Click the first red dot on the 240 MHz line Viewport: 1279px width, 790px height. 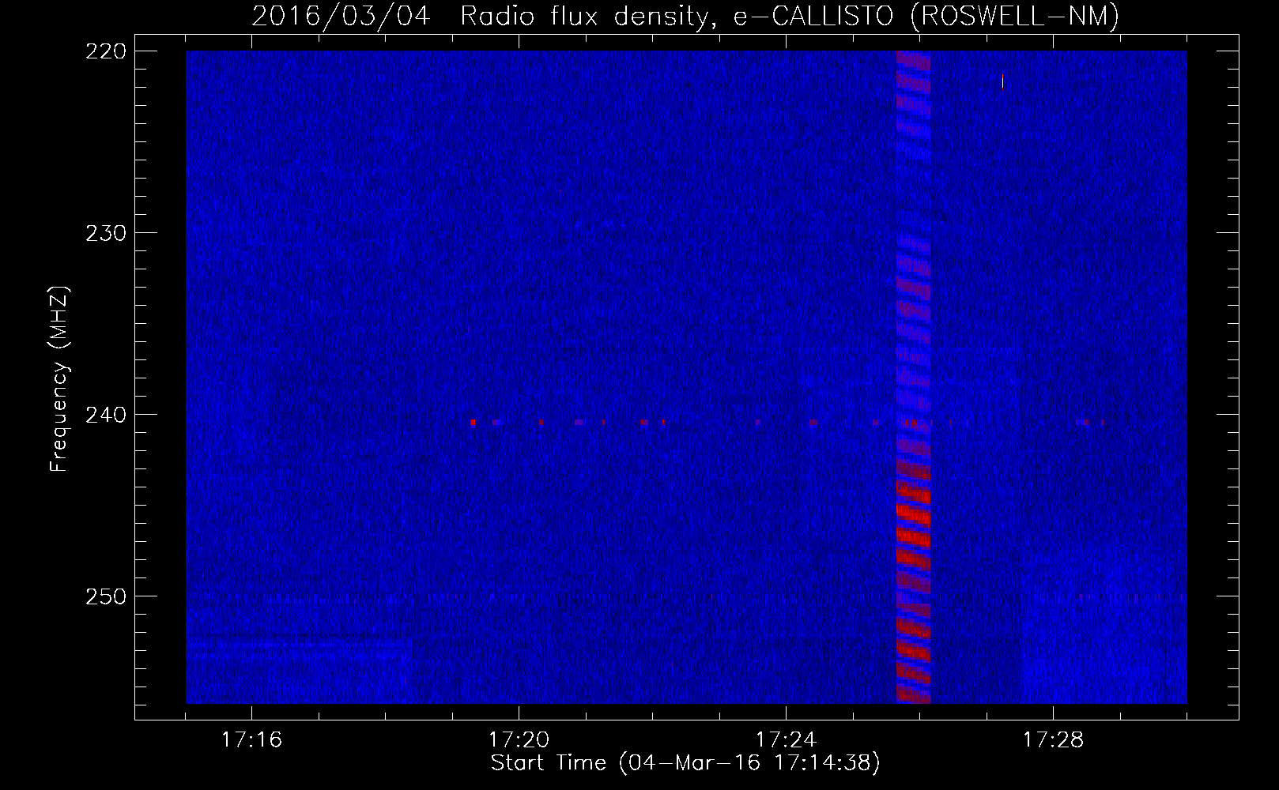point(473,423)
